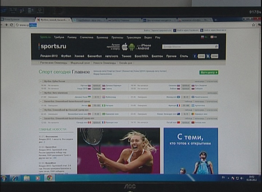Click the search magnifier in site search
The image size is (262, 192).
[216, 46]
